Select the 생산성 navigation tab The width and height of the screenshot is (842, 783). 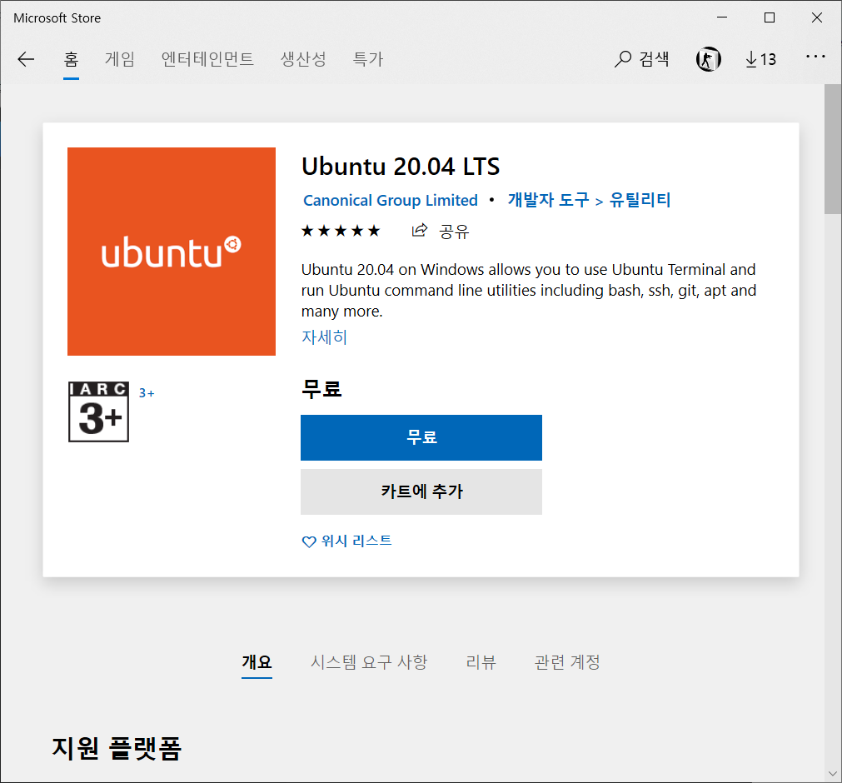click(x=303, y=59)
